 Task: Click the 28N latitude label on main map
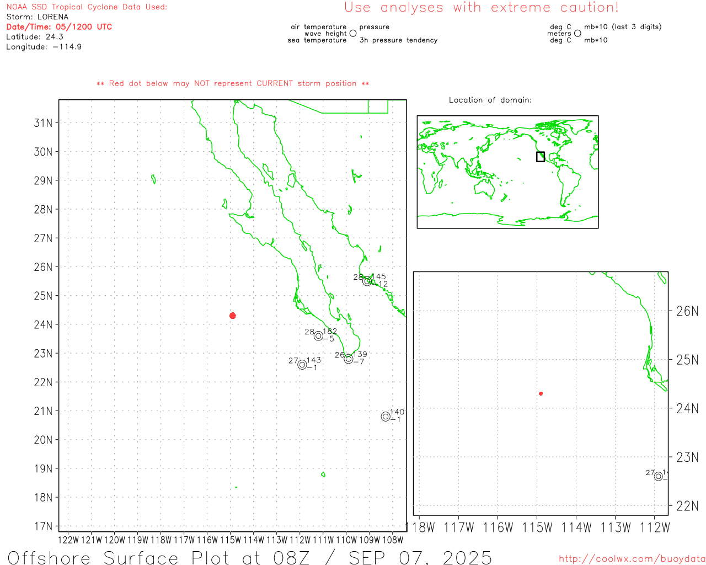point(44,209)
